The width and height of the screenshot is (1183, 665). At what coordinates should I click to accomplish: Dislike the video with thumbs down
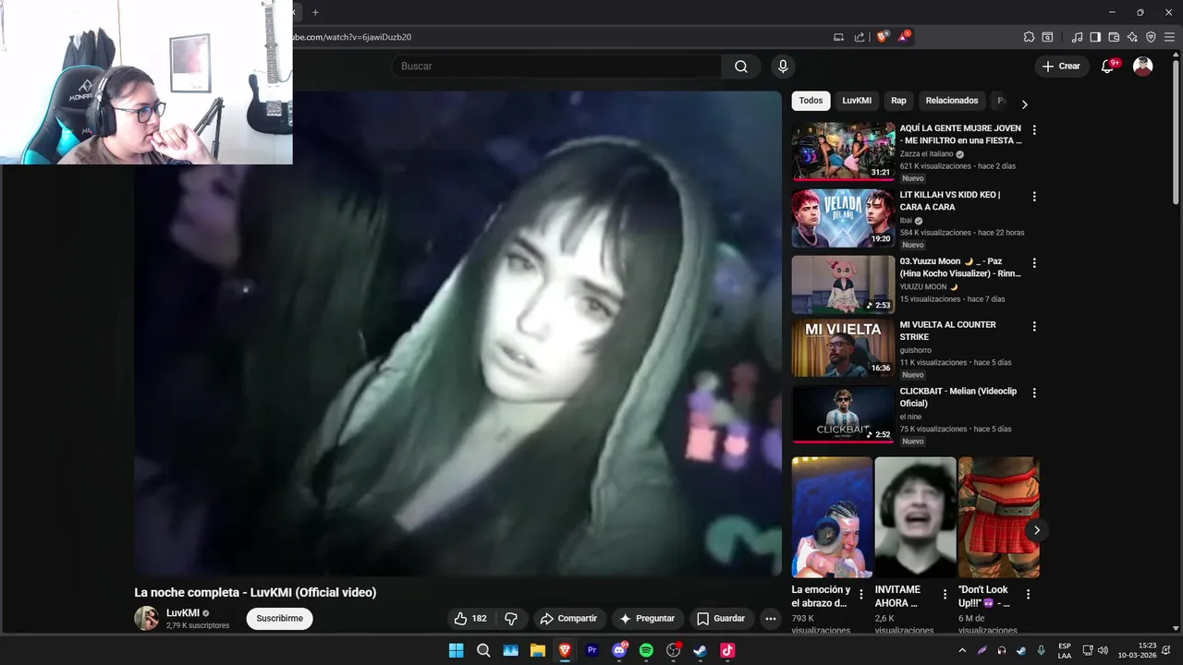coord(510,619)
